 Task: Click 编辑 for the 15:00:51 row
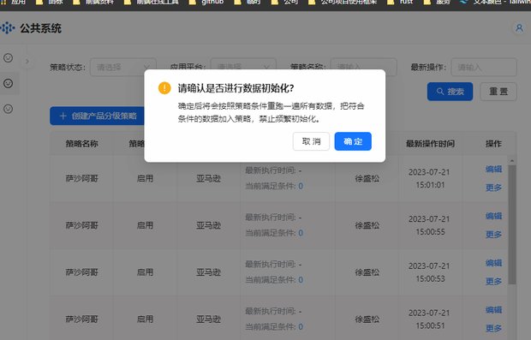(x=493, y=310)
